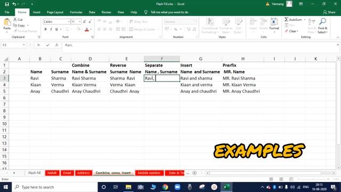
Task: Toggle Bold formatting
Action: pos(45,29)
